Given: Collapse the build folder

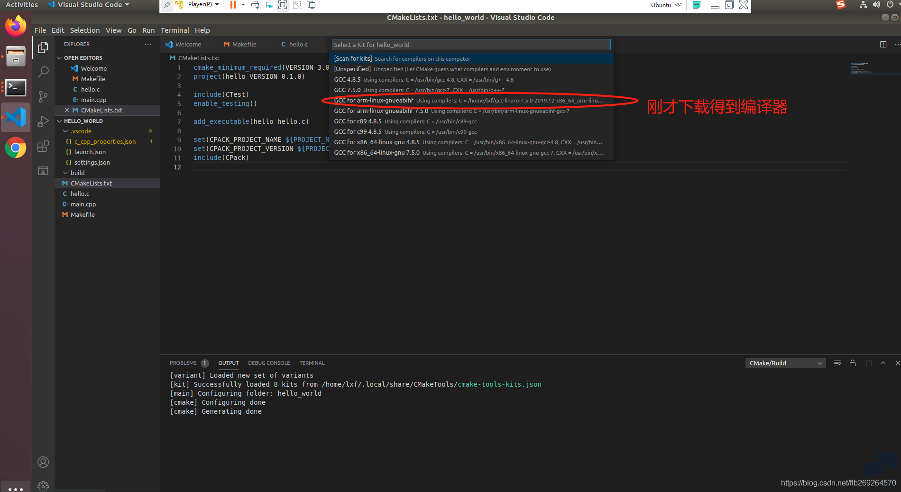Looking at the screenshot, I should pyautogui.click(x=77, y=173).
